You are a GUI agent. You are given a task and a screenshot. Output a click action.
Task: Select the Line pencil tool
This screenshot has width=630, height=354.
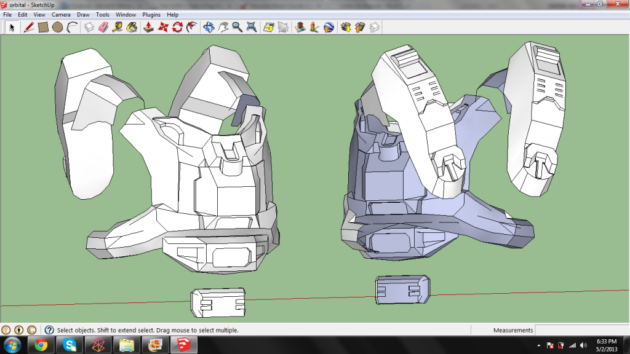[x=28, y=27]
